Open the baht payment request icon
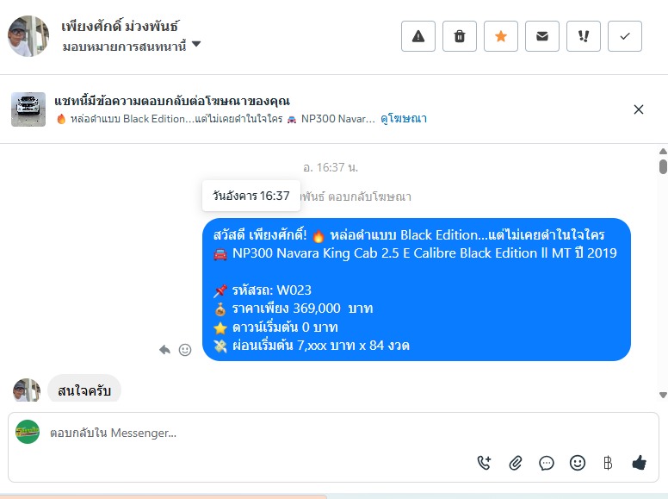 tap(608, 463)
